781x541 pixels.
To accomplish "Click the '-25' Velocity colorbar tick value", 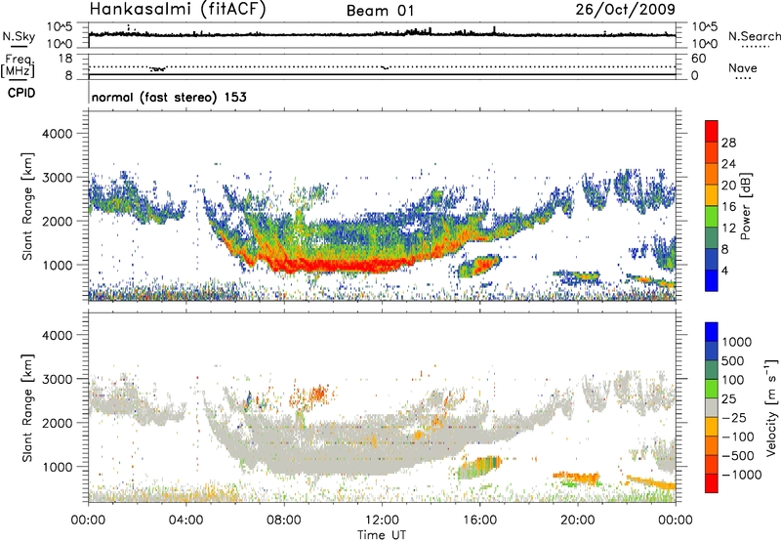I will coord(734,417).
